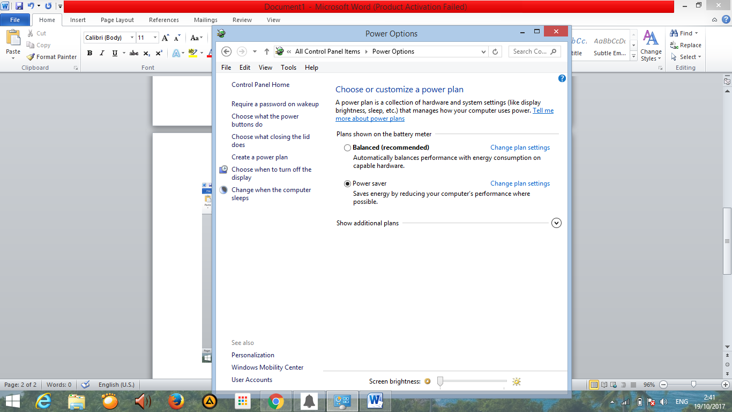
Task: Click the Control Panel Home link
Action: (260, 85)
